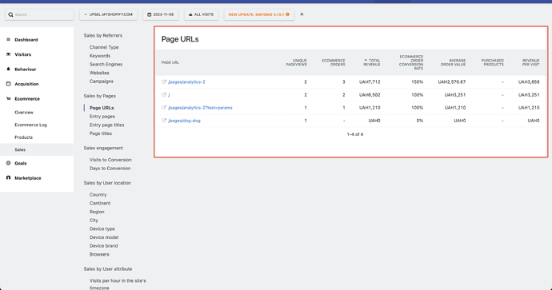Open the All Visits segment selector
The image size is (552, 290).
[x=202, y=14]
